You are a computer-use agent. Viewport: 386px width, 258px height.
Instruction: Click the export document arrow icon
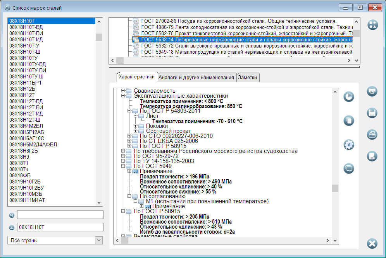click(372, 156)
